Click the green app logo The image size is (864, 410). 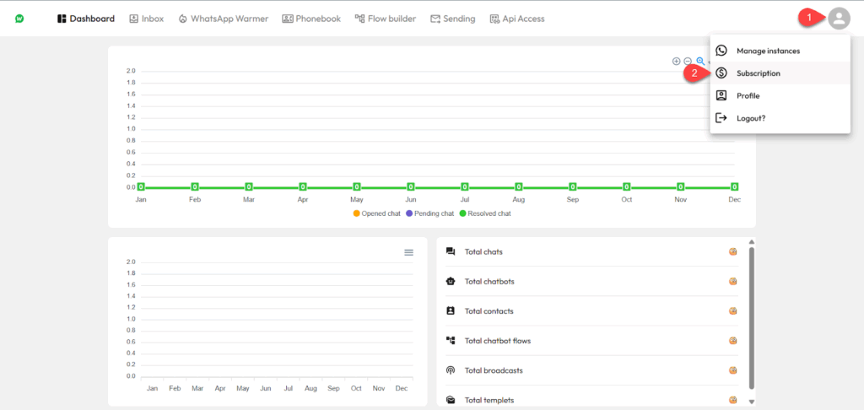click(x=19, y=19)
